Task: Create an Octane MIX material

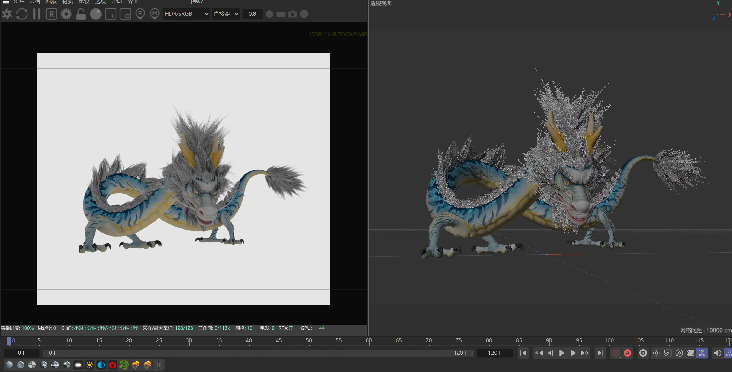Action: pyautogui.click(x=44, y=365)
